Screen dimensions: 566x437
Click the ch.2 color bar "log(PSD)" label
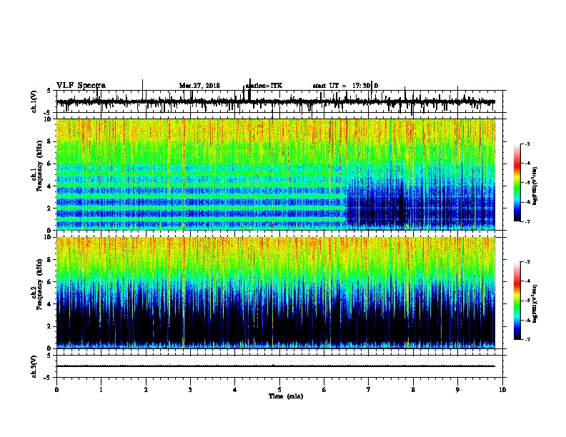point(535,303)
